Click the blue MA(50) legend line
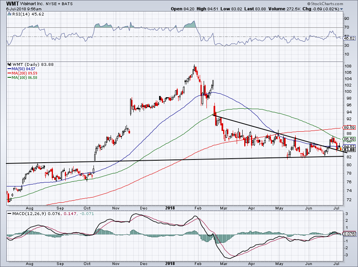 pos(10,69)
